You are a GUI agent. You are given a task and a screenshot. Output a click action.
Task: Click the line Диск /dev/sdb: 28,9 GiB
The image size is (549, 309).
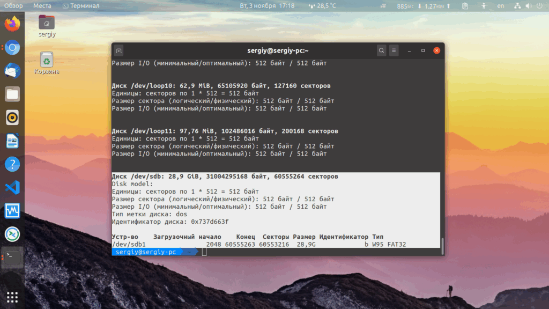[x=225, y=176]
